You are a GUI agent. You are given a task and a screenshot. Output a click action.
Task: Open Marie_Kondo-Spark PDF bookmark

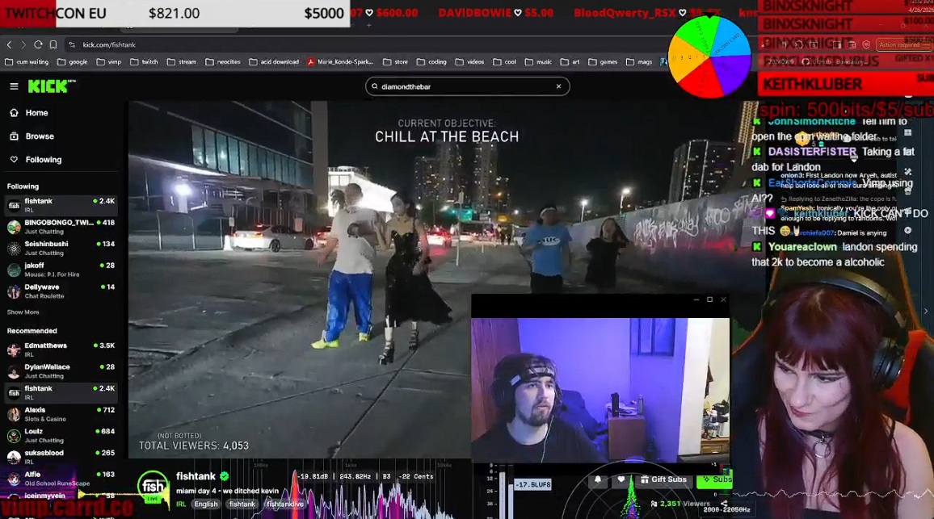pyautogui.click(x=340, y=62)
